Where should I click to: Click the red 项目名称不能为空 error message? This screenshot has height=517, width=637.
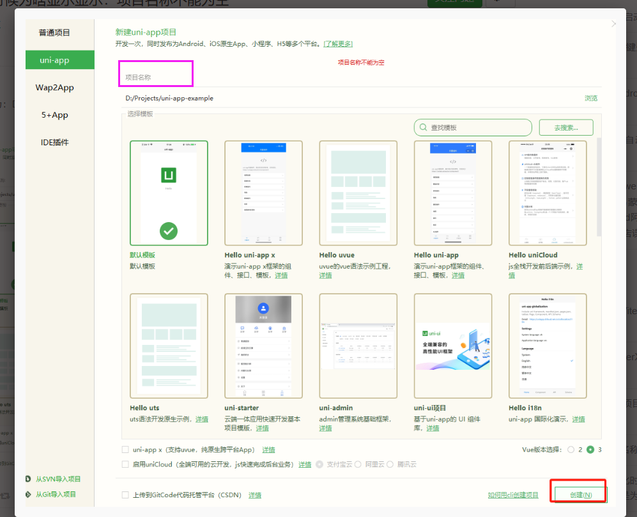pos(361,62)
